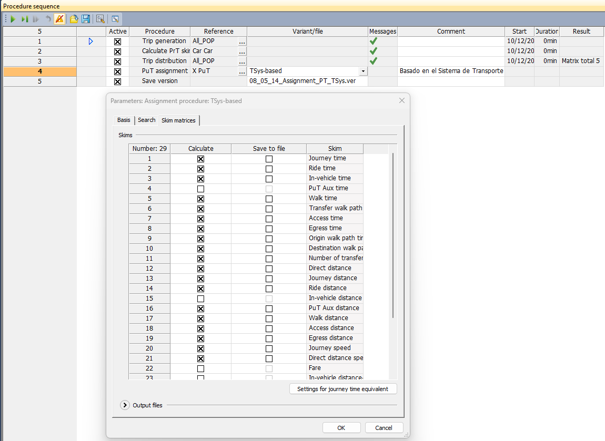Click green checkmark message for Trip distribution

pyautogui.click(x=373, y=61)
